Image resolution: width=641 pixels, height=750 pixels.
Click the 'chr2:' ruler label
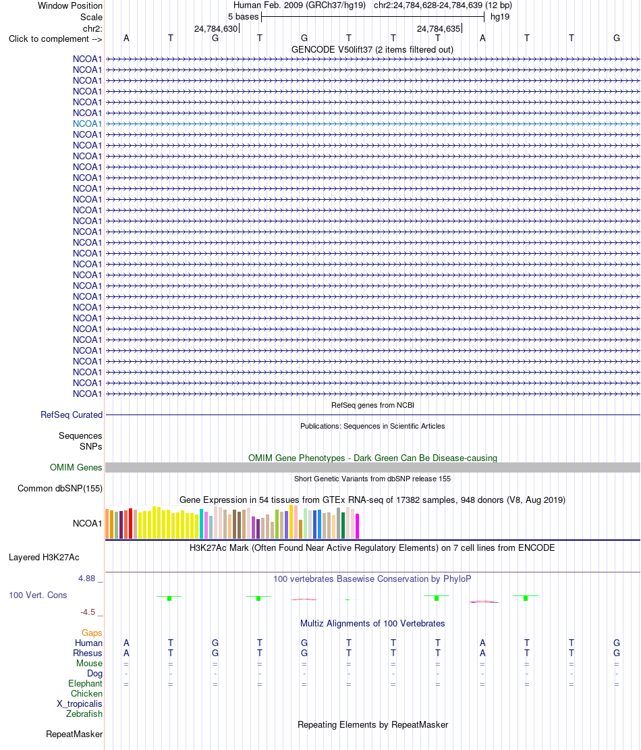pyautogui.click(x=92, y=29)
